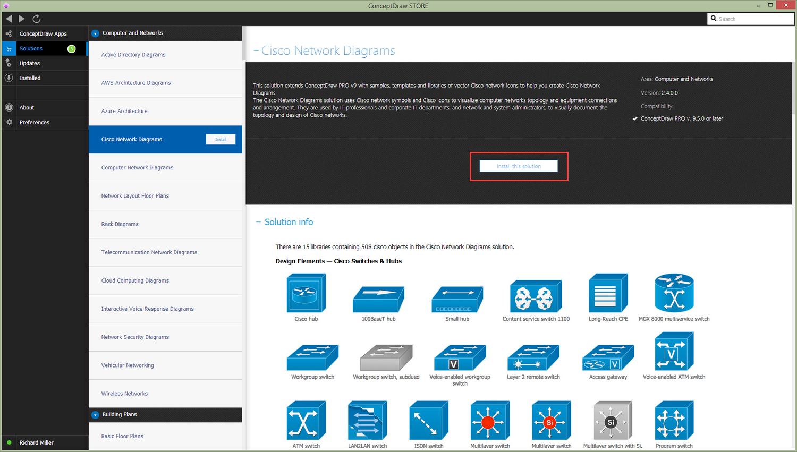Select Telecommunication Network Diagrams solution

165,252
